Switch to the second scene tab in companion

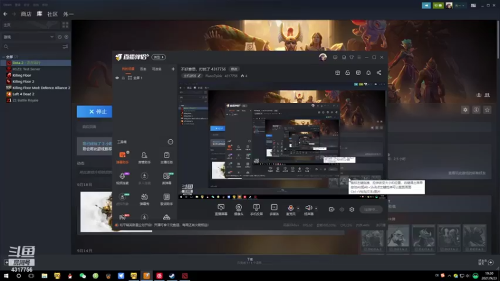tap(143, 69)
